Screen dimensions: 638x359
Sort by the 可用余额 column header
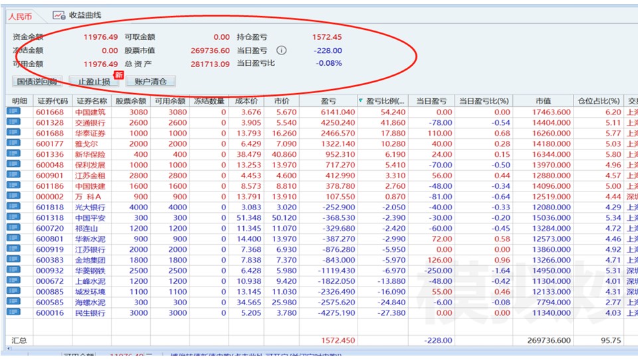[169, 101]
